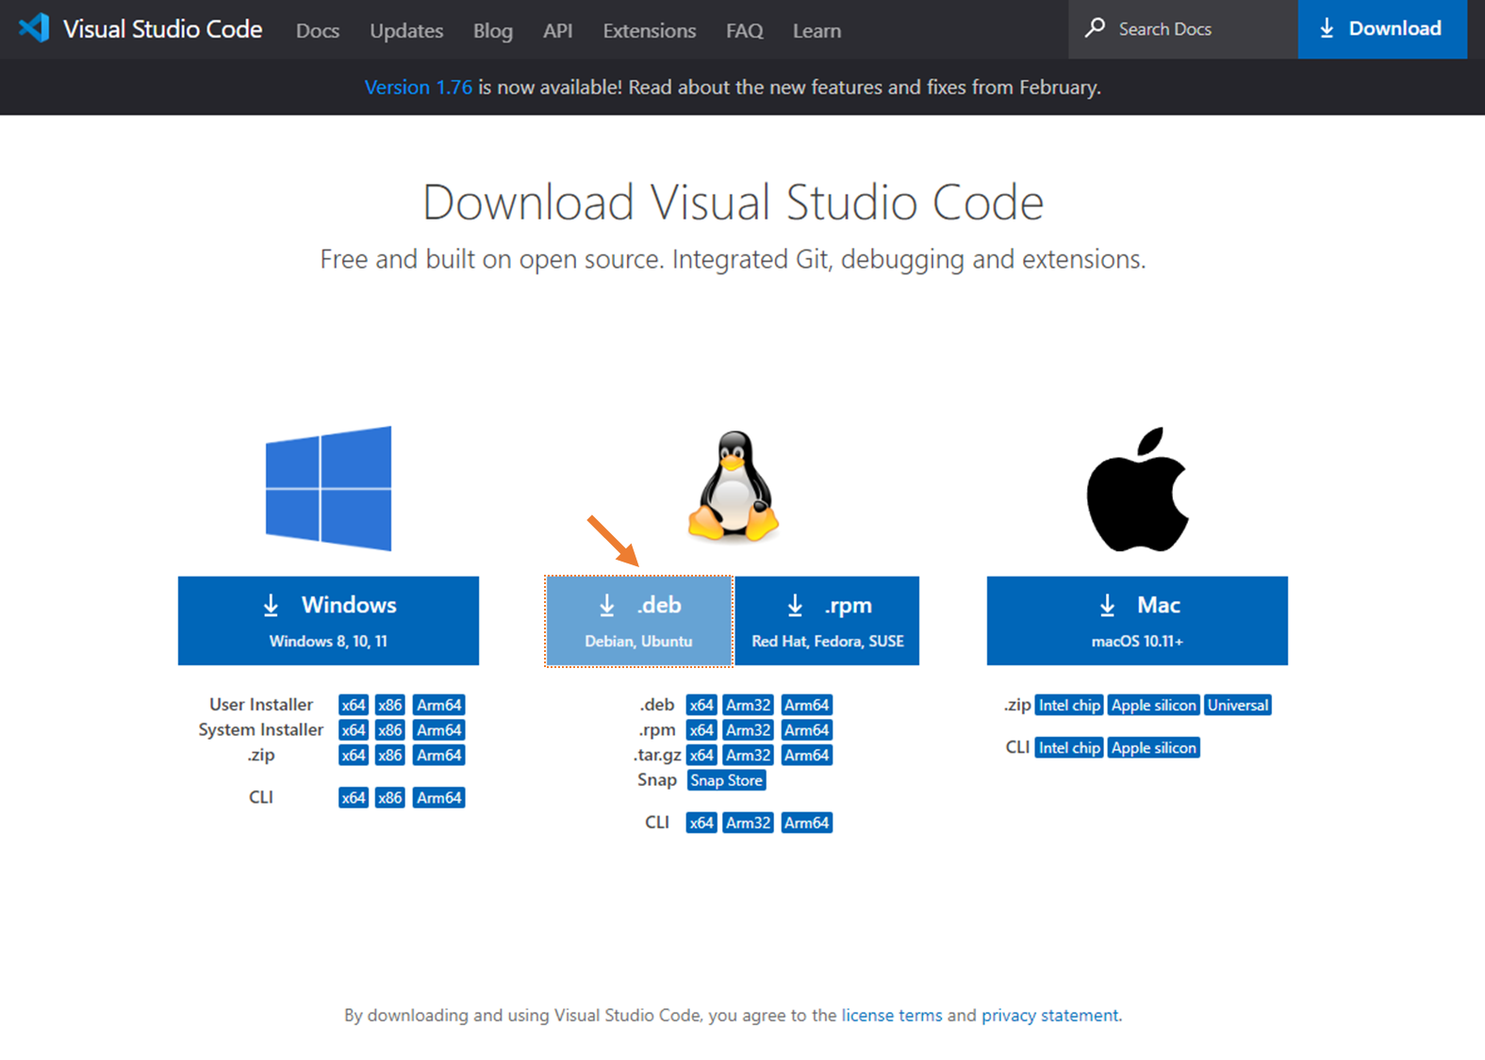Select Apple silicon for Mac .zip

(1154, 705)
